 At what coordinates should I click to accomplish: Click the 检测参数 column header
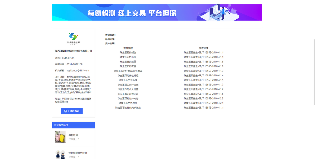[128, 48]
